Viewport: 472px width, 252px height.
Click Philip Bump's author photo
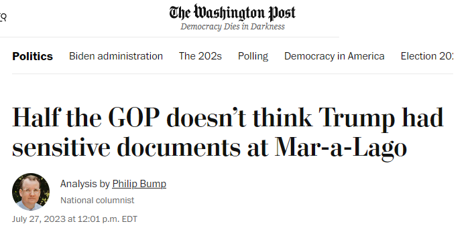click(x=31, y=192)
